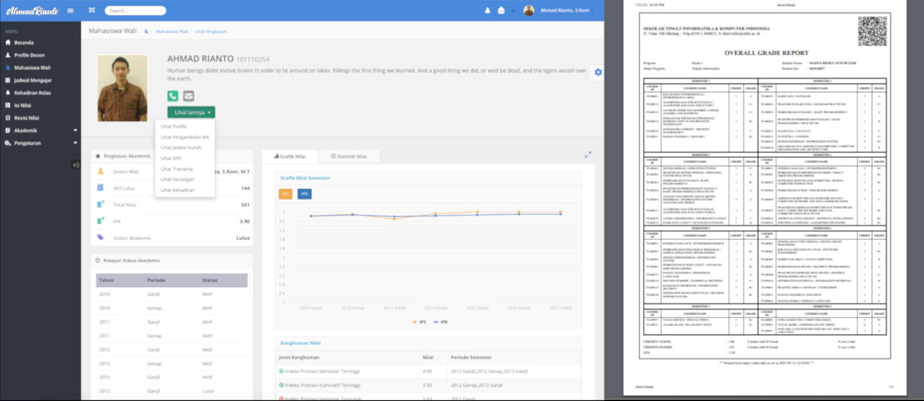Click the Search input field
Viewport: 924px width, 401px height.
(135, 10)
